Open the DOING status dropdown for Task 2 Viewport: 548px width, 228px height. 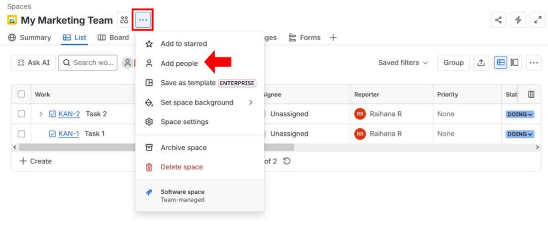(520, 114)
